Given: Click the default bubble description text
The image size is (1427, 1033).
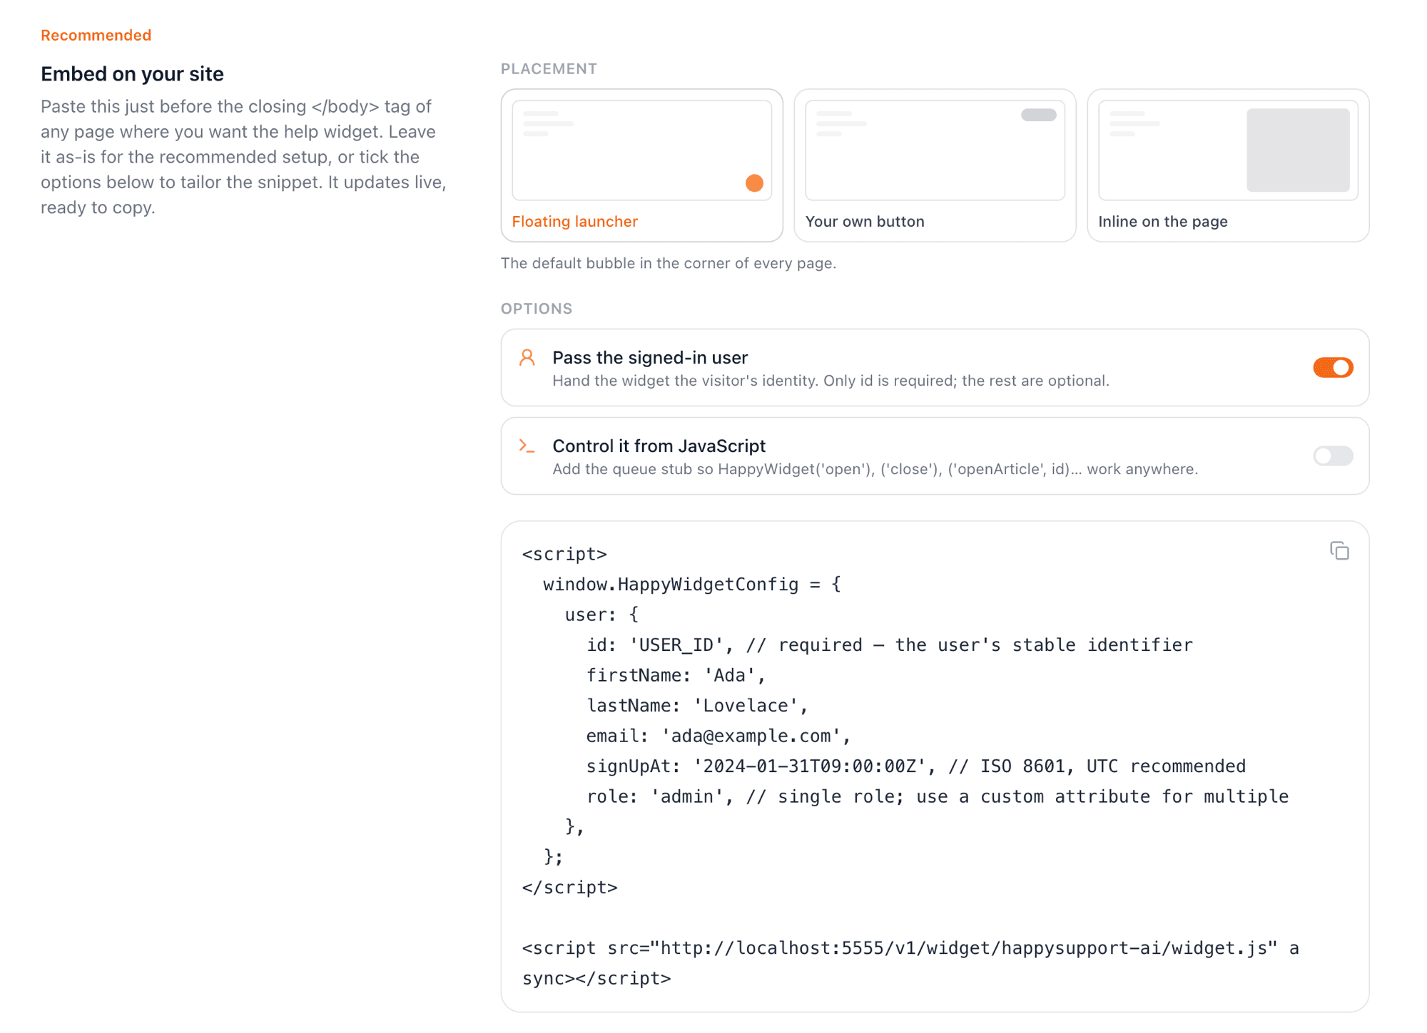Looking at the screenshot, I should (669, 263).
